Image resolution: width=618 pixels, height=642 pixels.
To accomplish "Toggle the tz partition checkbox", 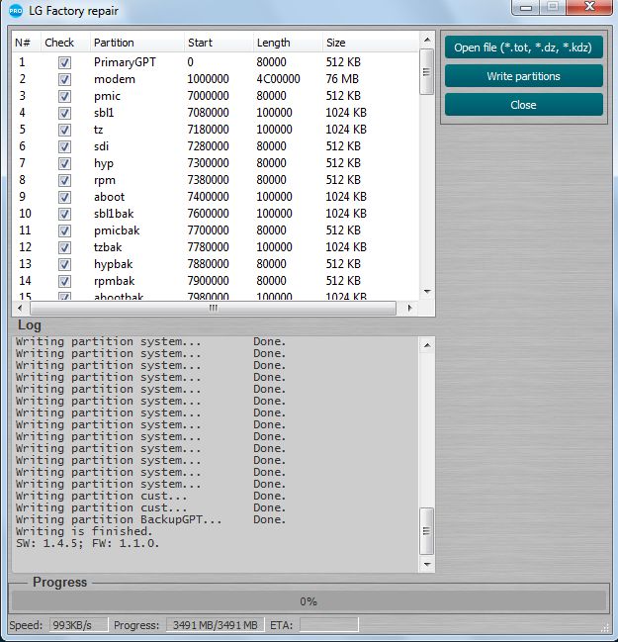I will point(64,130).
